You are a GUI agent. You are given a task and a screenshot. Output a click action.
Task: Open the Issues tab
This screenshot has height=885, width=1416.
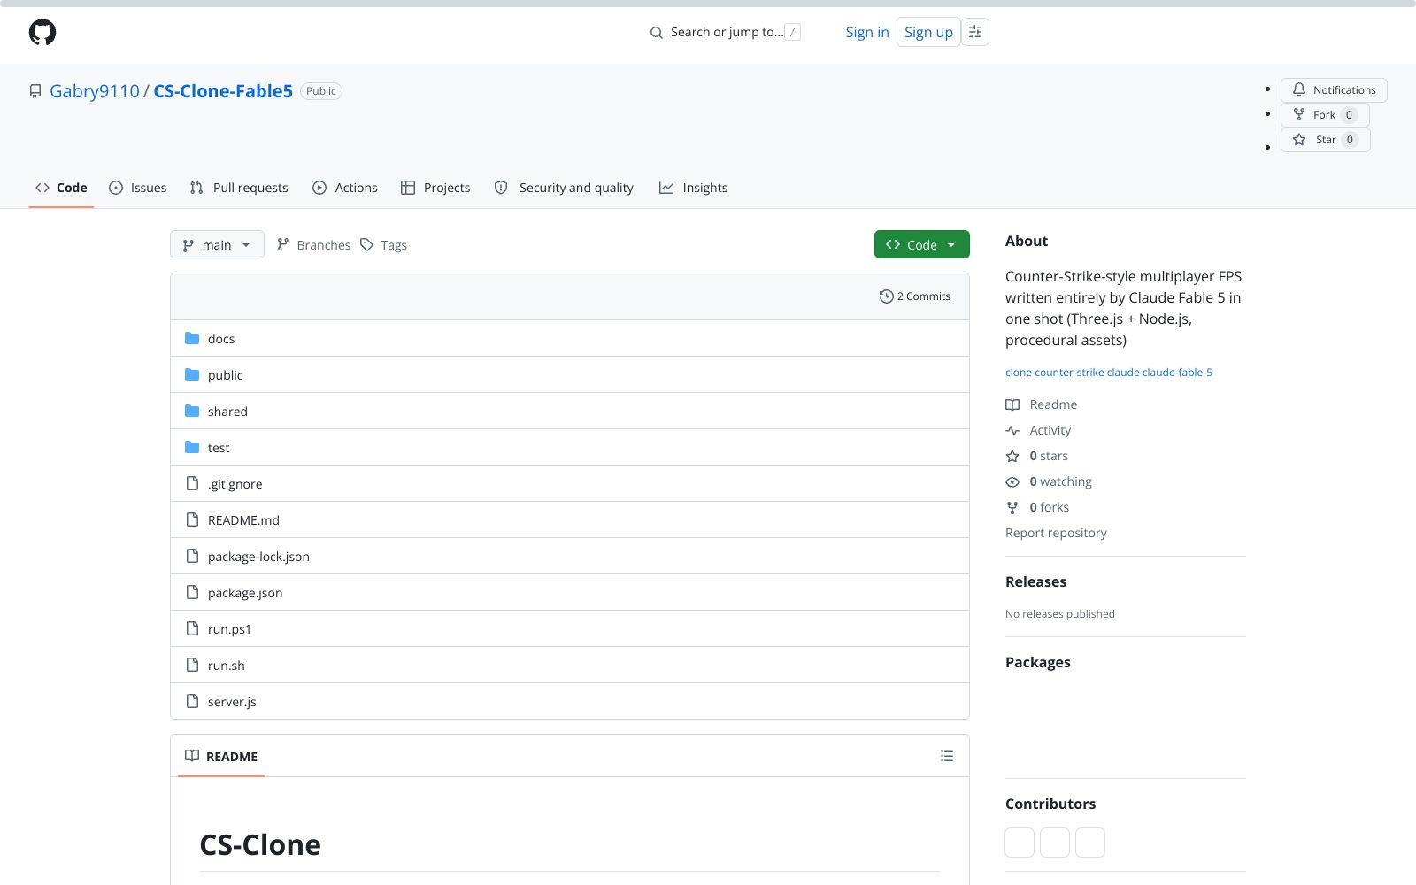point(137,188)
